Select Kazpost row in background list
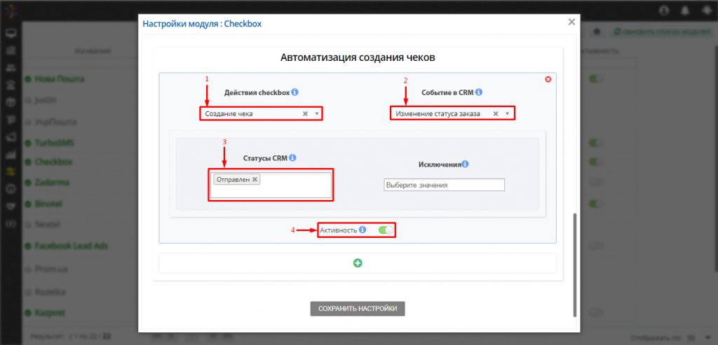This screenshot has height=345, width=718. pyautogui.click(x=50, y=313)
